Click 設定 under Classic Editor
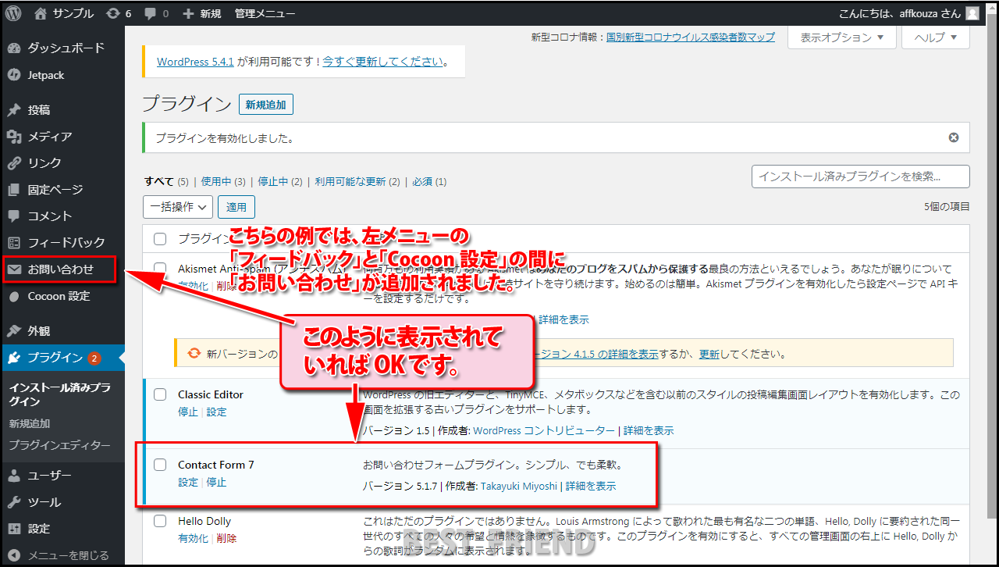The image size is (999, 567). click(x=216, y=412)
